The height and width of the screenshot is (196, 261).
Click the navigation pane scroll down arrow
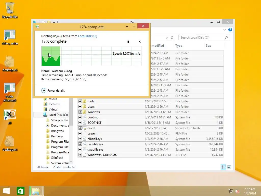tap(71, 162)
